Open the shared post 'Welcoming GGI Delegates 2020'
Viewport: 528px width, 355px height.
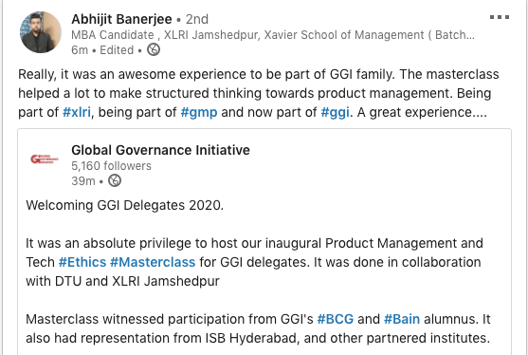click(x=124, y=205)
